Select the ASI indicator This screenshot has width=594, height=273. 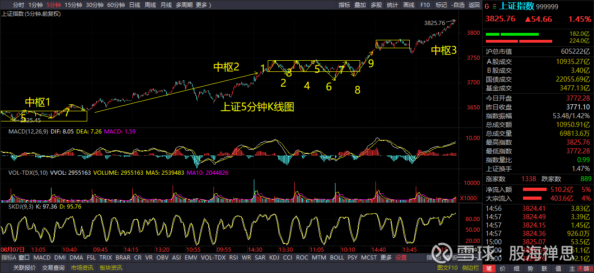177,258
